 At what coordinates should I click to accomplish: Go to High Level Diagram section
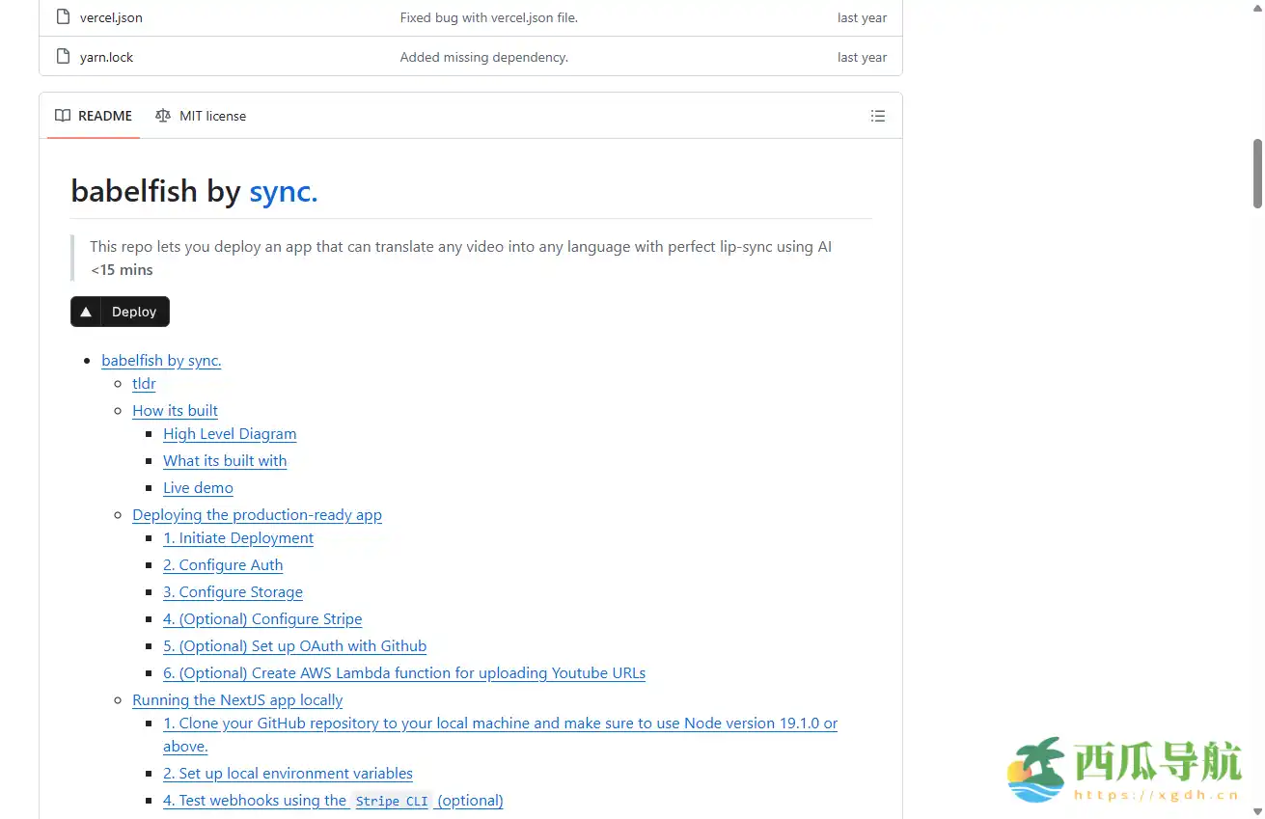pos(230,434)
